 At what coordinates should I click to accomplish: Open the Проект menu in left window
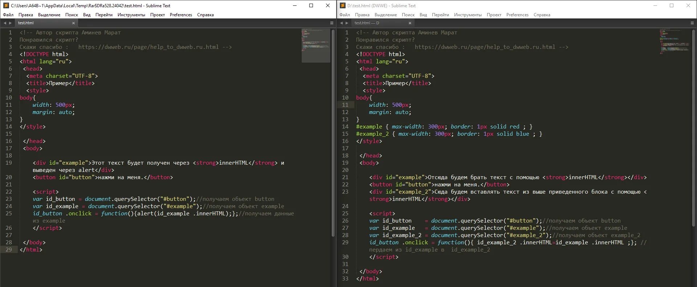[158, 15]
